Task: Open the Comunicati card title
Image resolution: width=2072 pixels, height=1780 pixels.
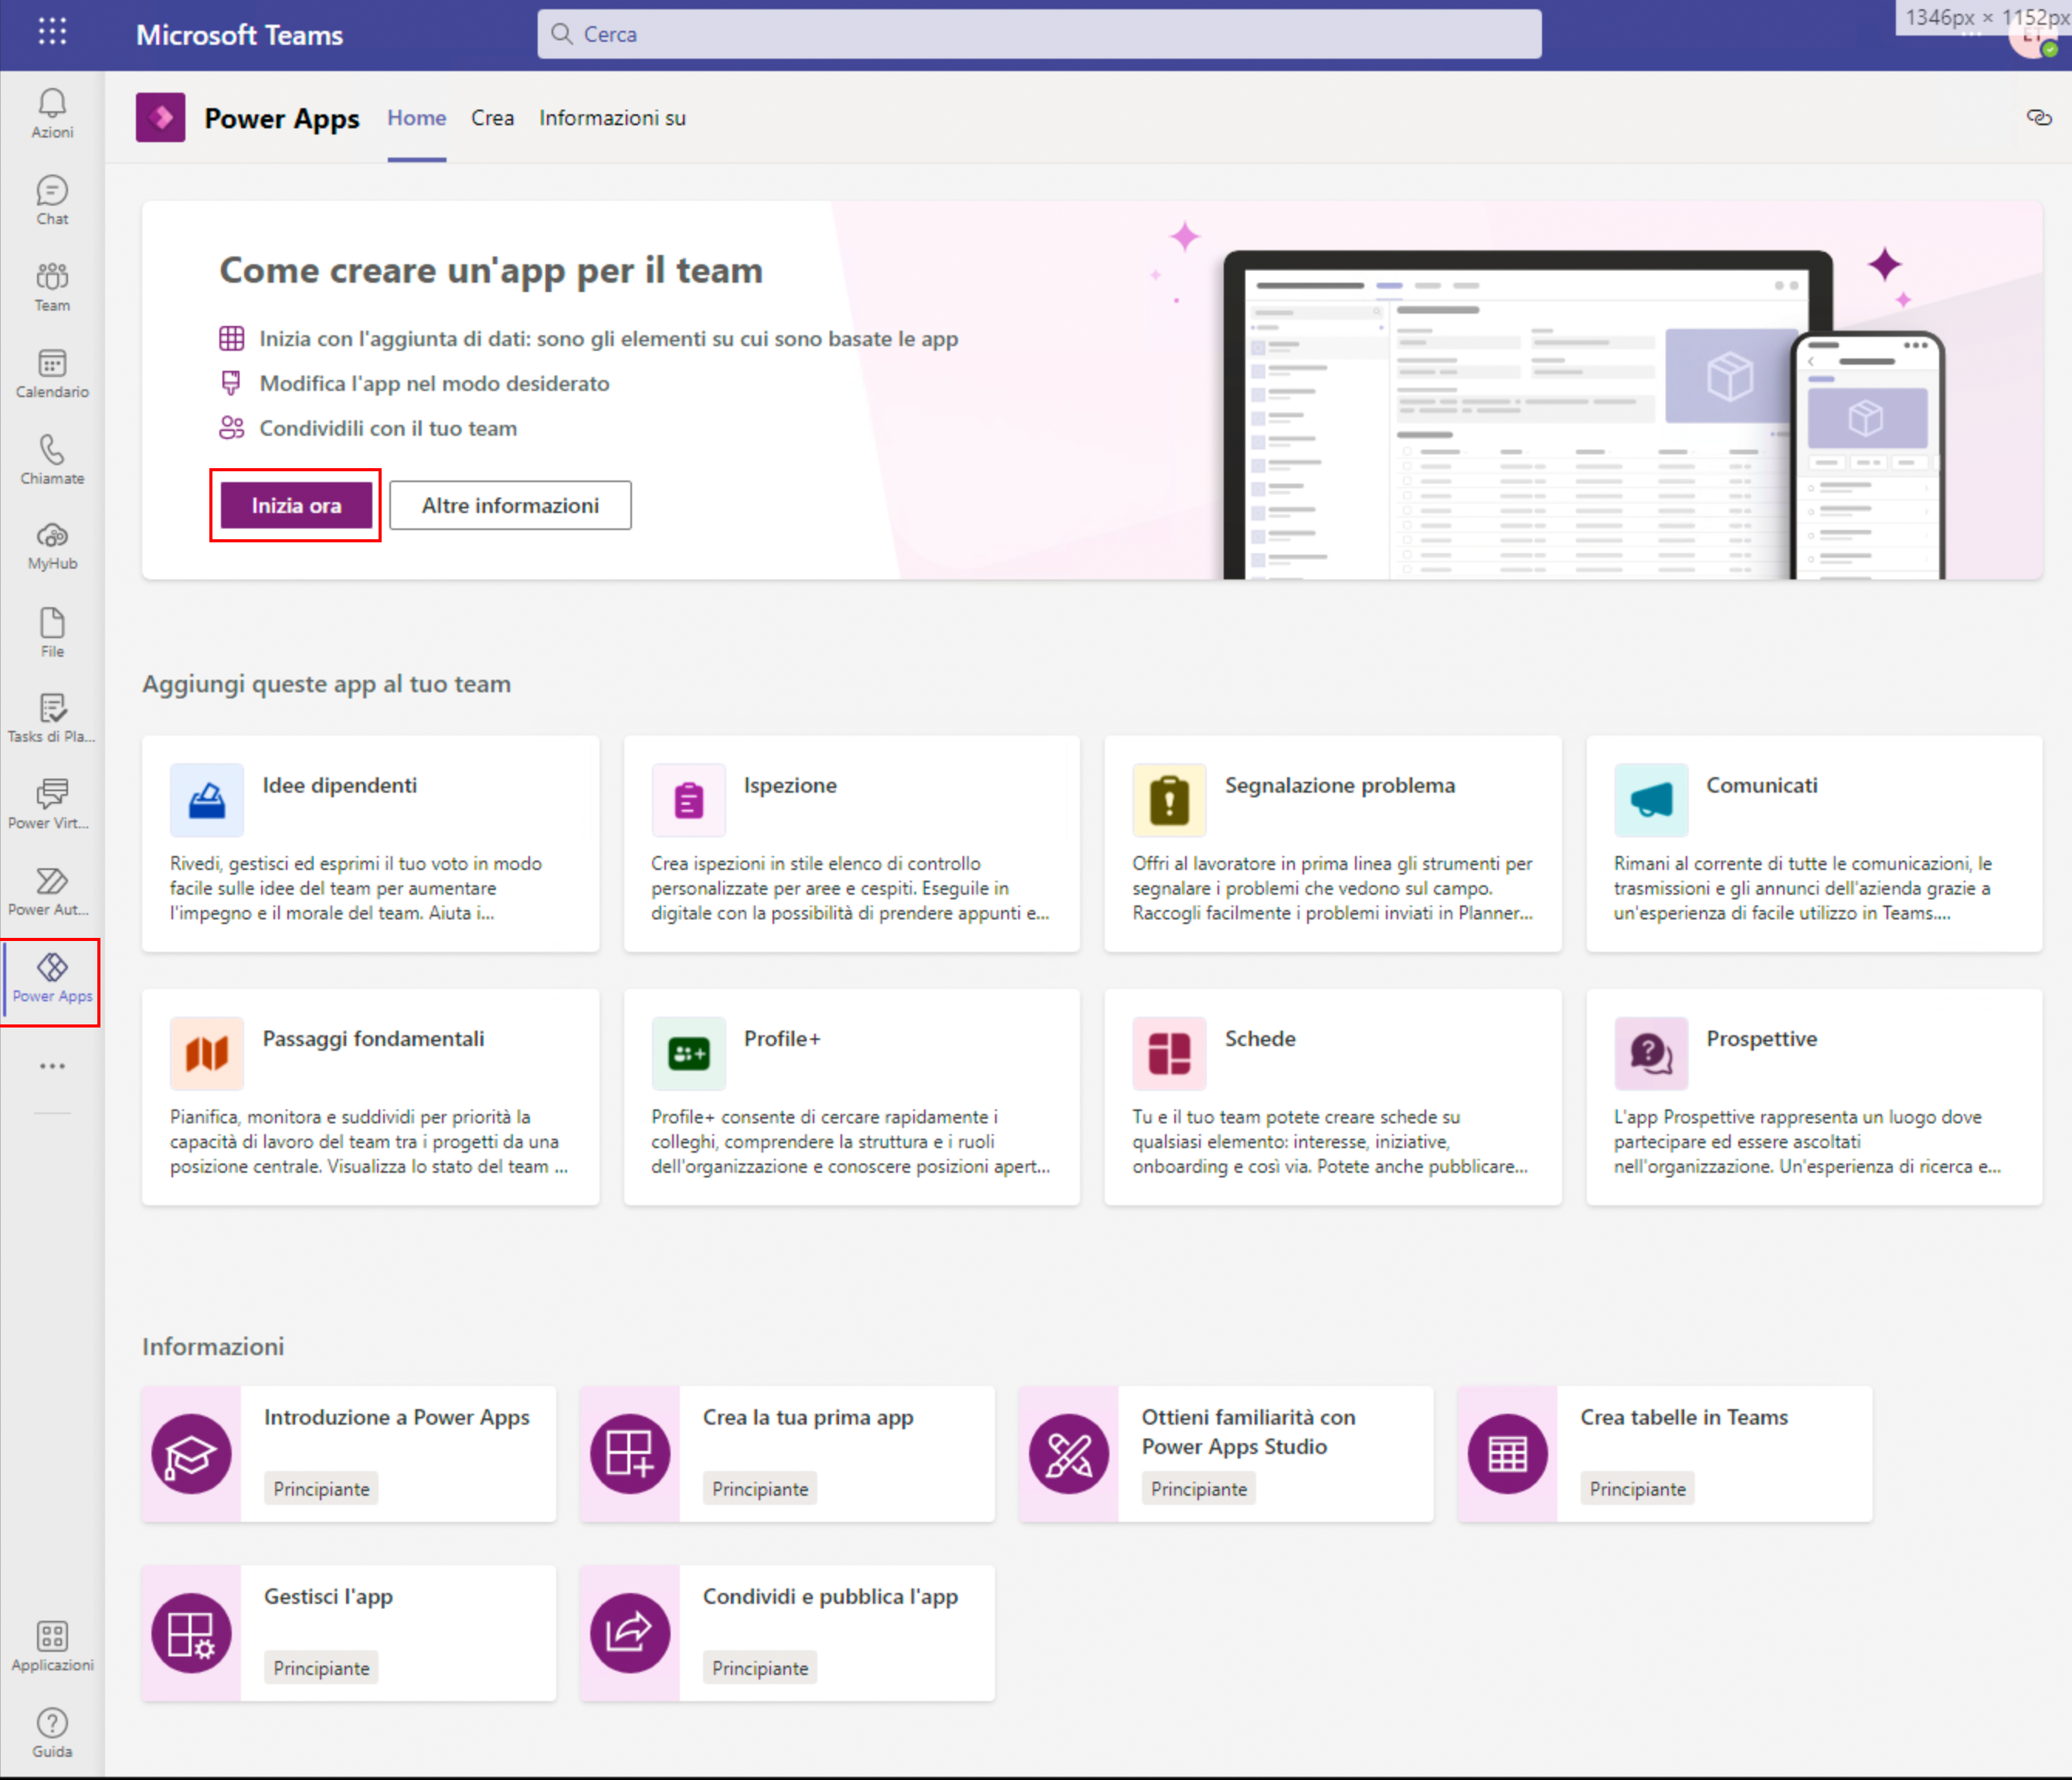Action: coord(1762,786)
